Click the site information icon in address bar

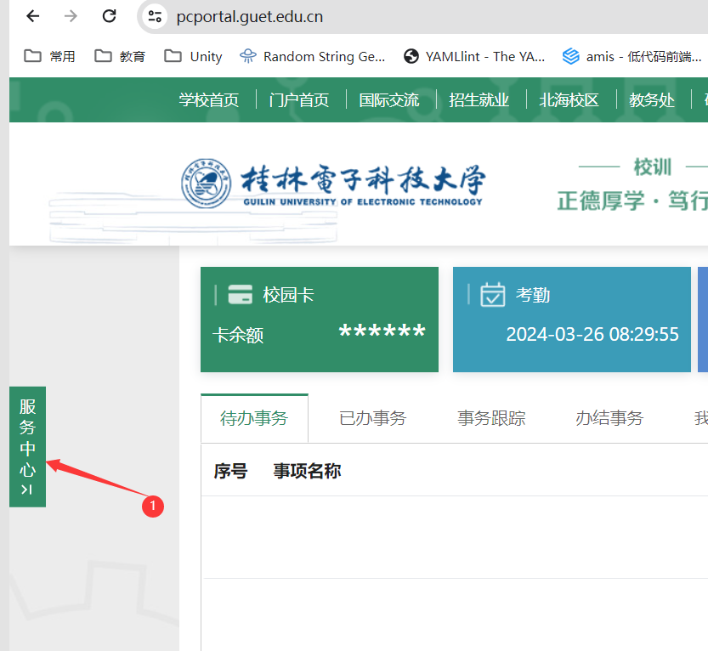(154, 16)
